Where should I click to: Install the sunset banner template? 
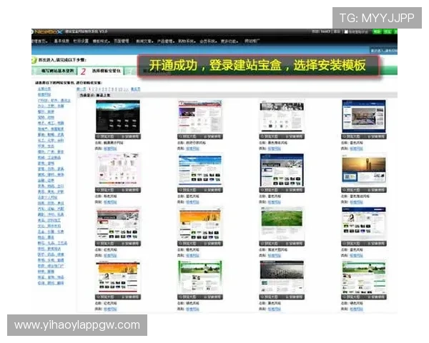click(375, 190)
